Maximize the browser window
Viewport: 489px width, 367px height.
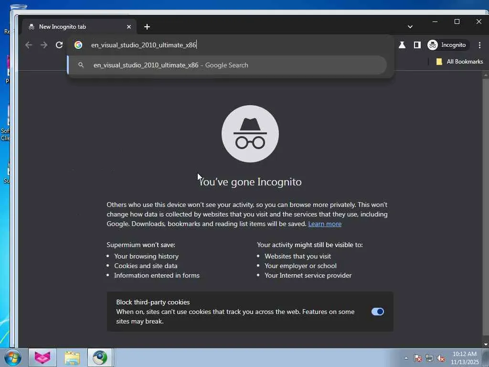pyautogui.click(x=457, y=22)
